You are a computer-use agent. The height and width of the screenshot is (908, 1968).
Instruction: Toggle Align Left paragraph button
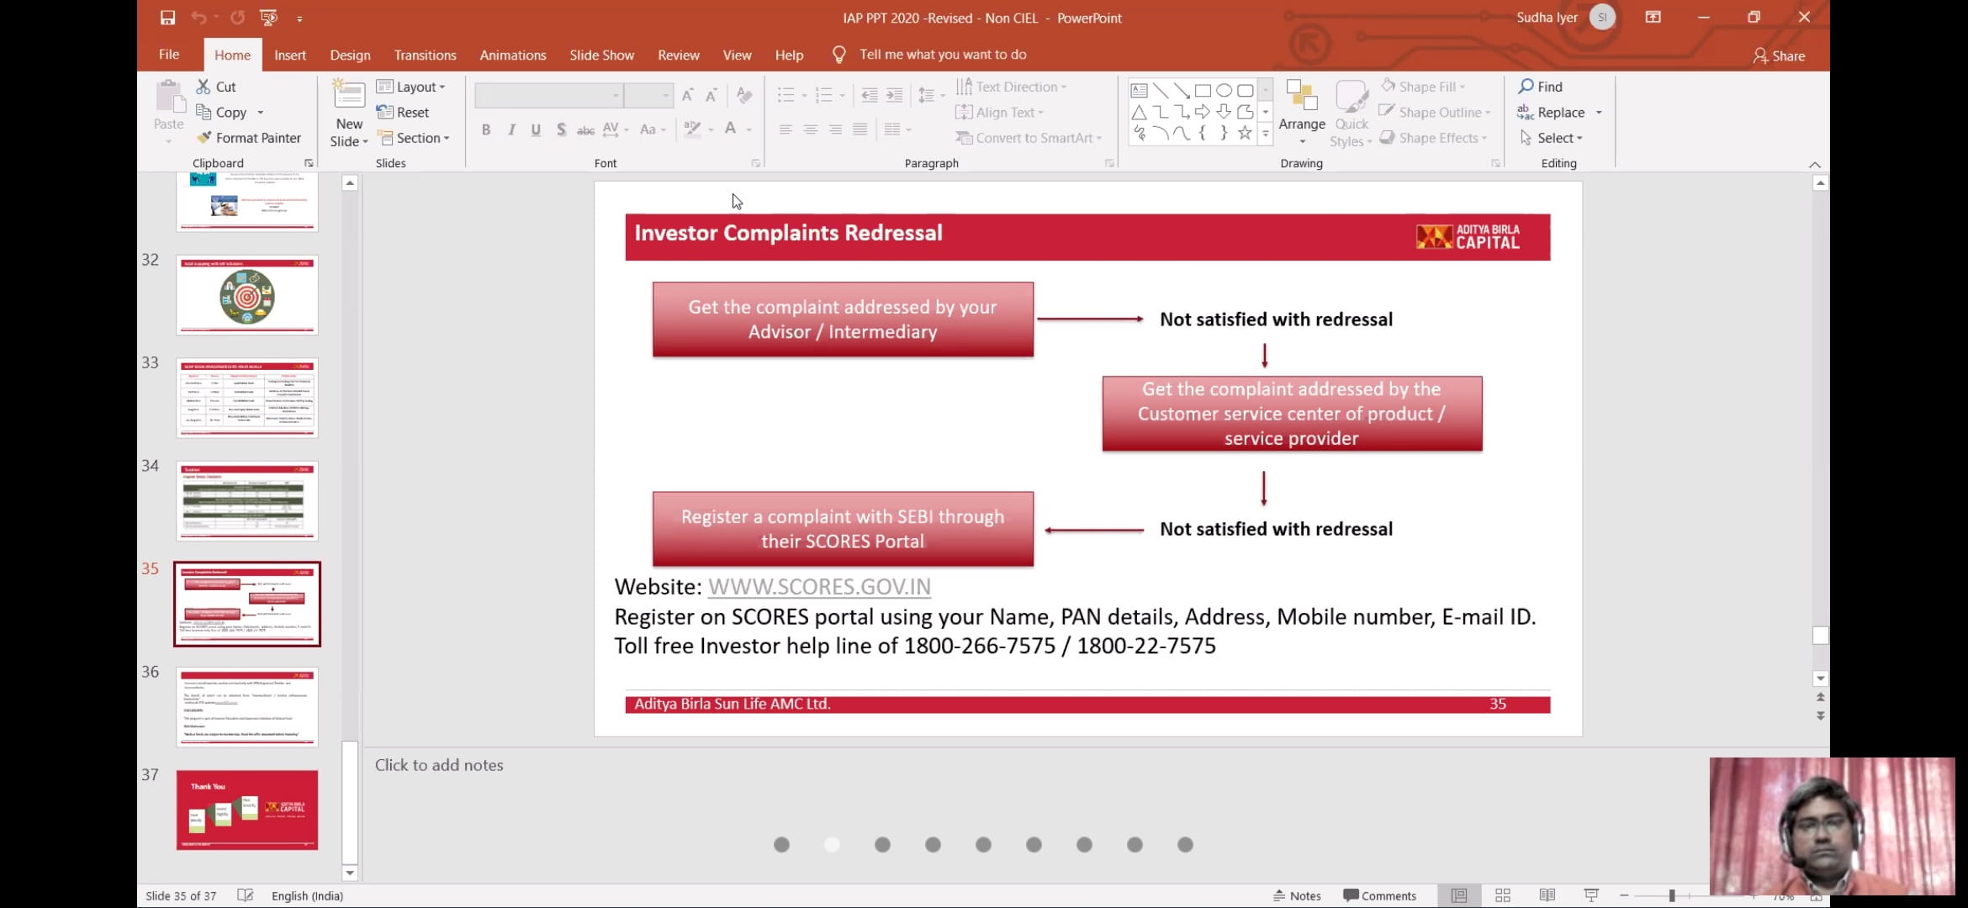pyautogui.click(x=786, y=129)
